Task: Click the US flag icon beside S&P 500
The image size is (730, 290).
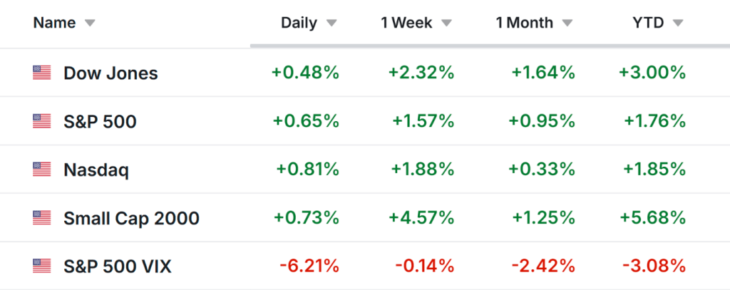Action: coord(42,121)
